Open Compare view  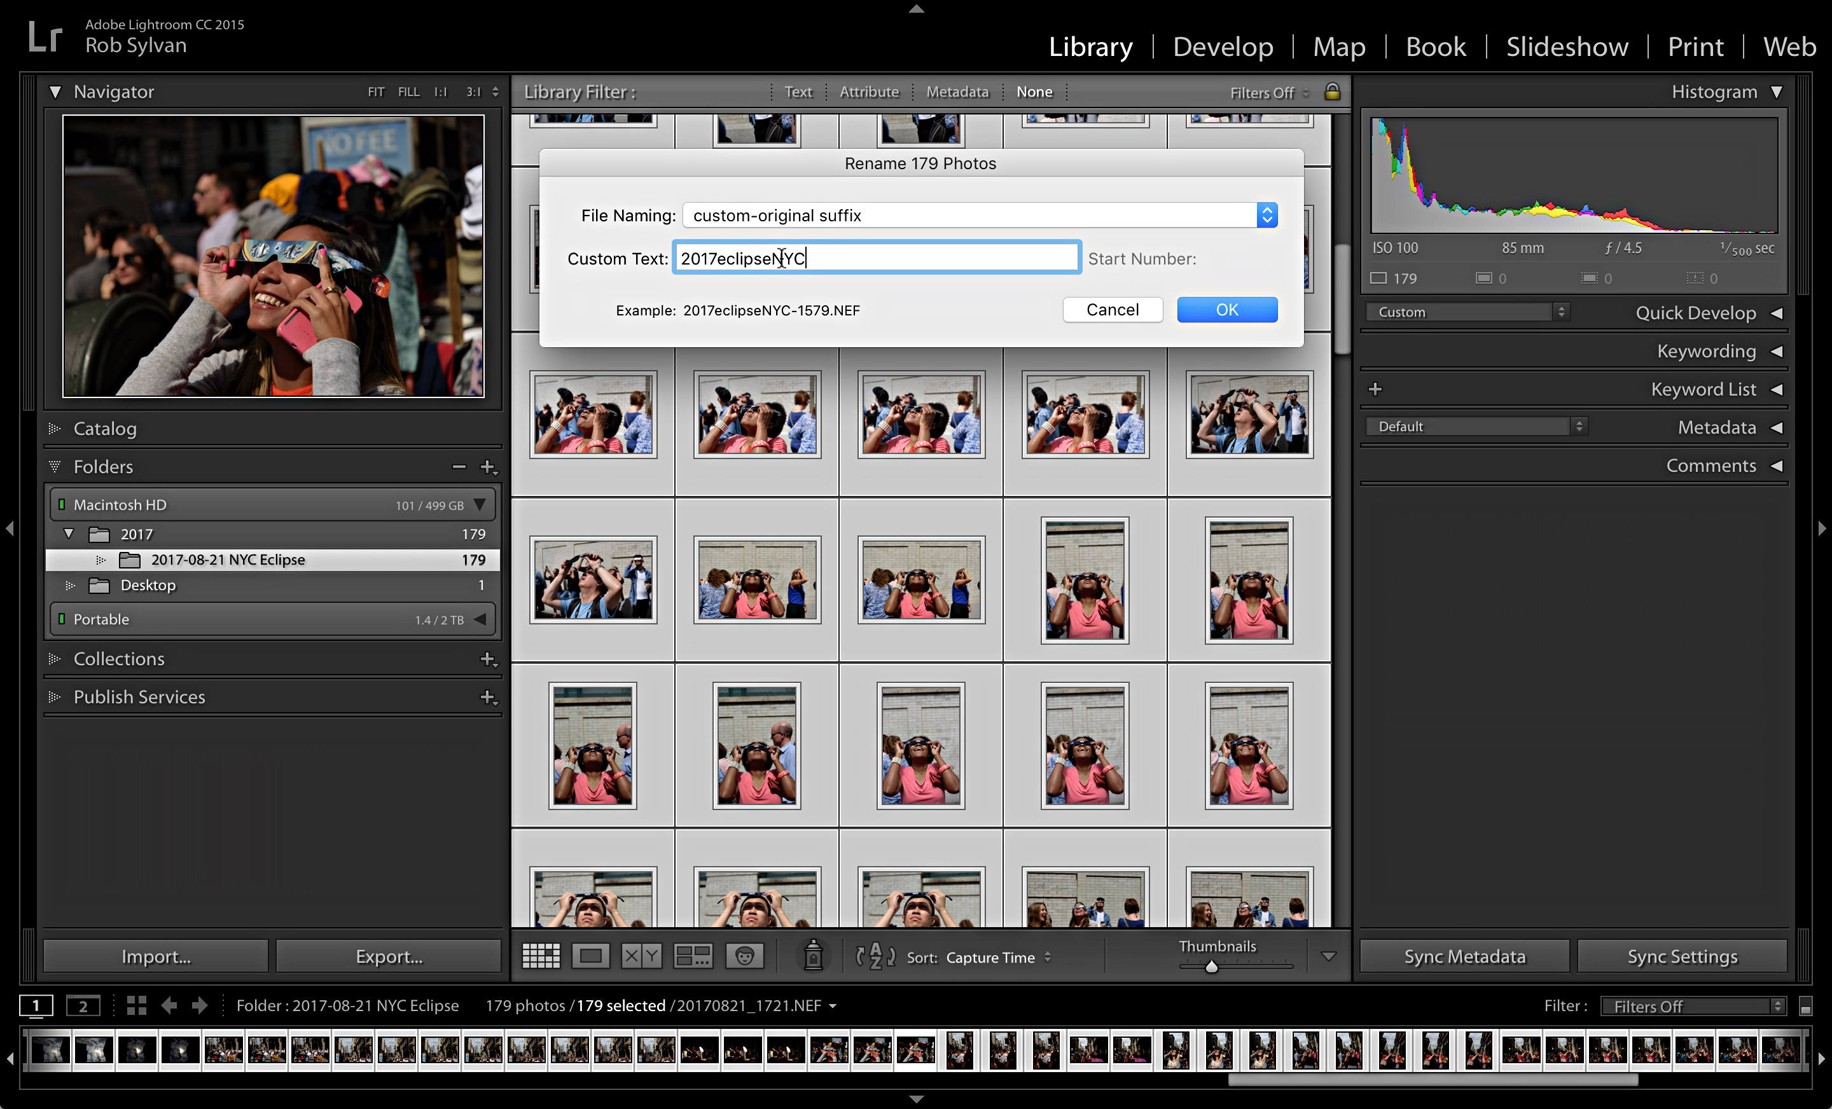click(x=640, y=956)
